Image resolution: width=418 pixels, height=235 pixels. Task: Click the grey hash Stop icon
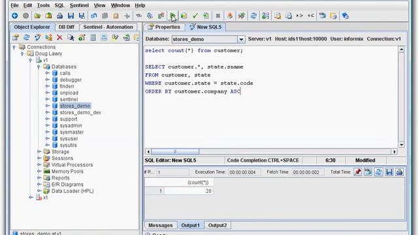tap(217, 16)
